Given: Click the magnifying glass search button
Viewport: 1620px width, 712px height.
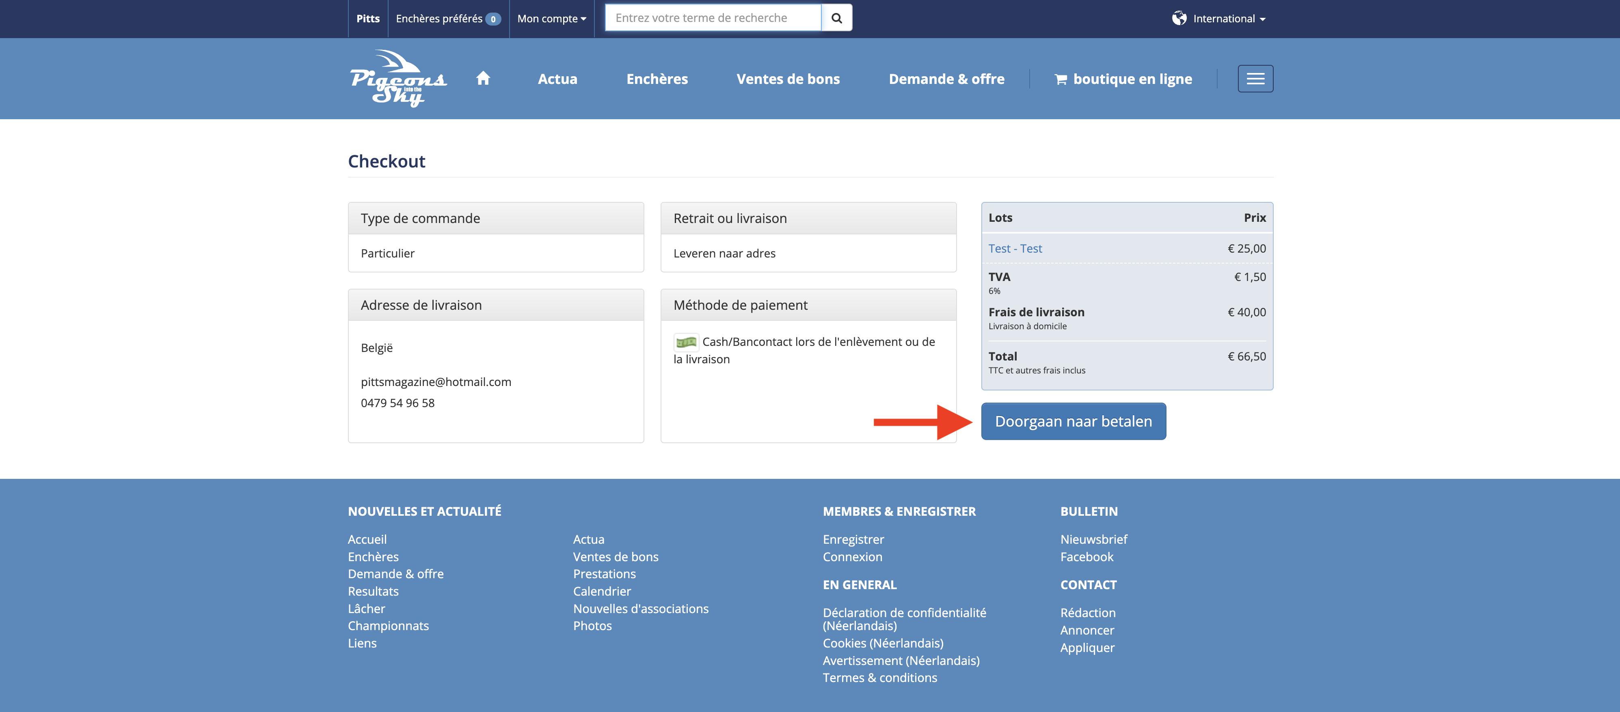Looking at the screenshot, I should click(836, 18).
